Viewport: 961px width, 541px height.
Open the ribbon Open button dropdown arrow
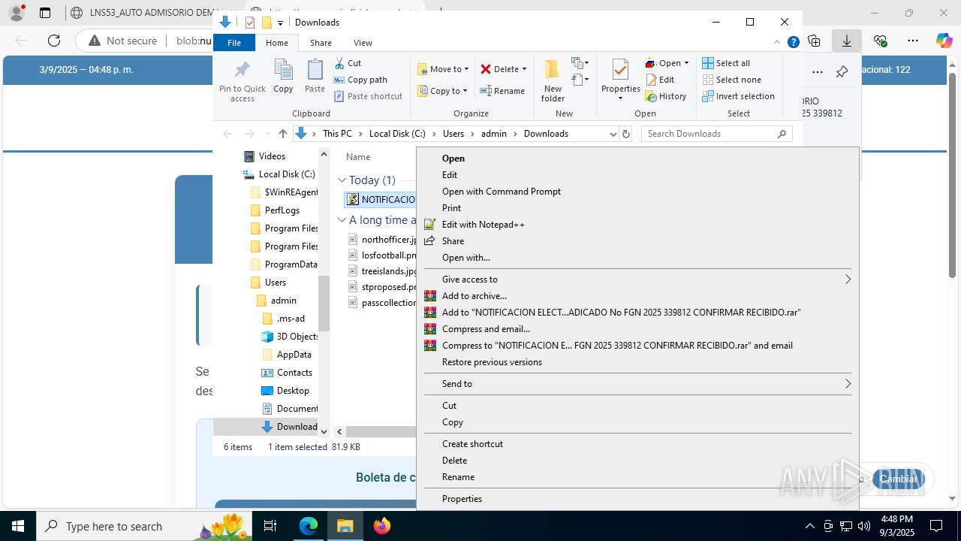point(686,63)
